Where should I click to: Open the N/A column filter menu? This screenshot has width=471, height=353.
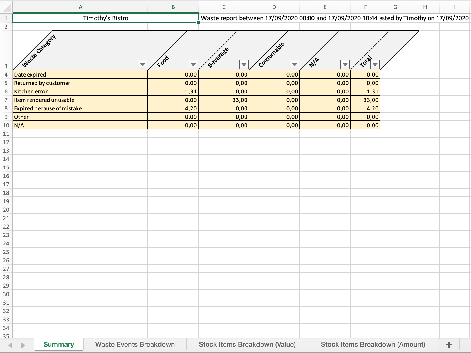(345, 64)
